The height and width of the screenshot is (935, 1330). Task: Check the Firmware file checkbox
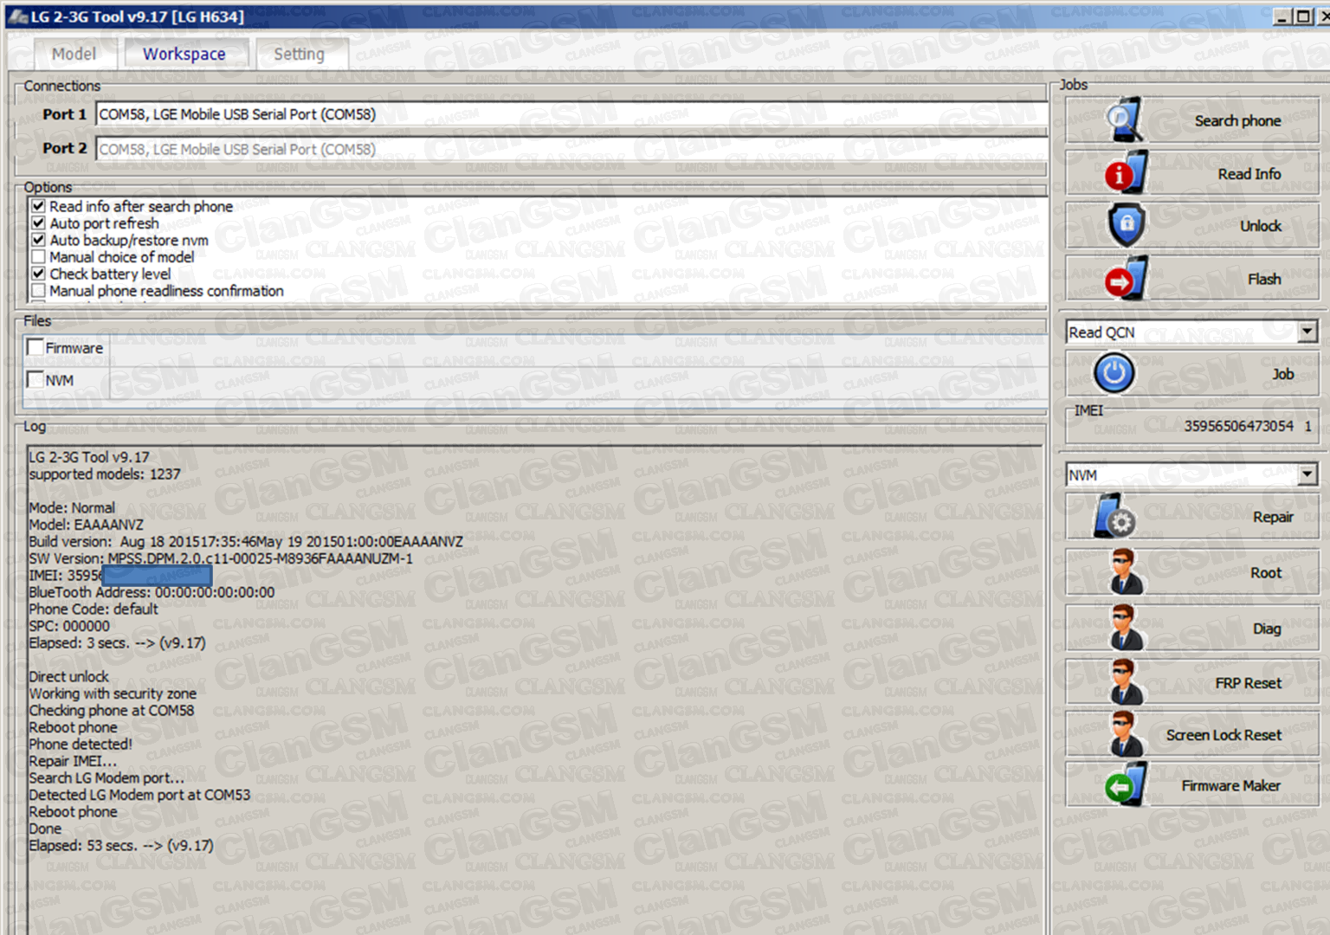36,347
